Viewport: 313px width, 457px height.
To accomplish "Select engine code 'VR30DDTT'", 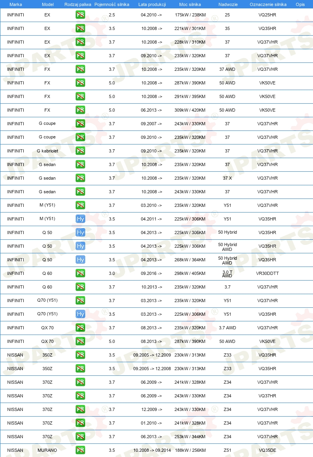I will [x=267, y=273].
